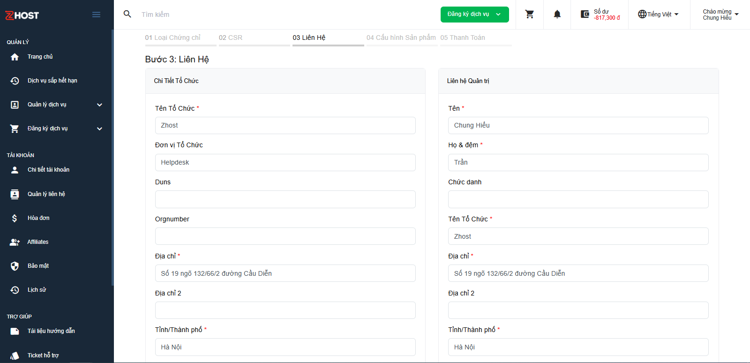Viewport: 750px width, 363px height.
Task: Click the globe language icon
Action: pos(642,14)
